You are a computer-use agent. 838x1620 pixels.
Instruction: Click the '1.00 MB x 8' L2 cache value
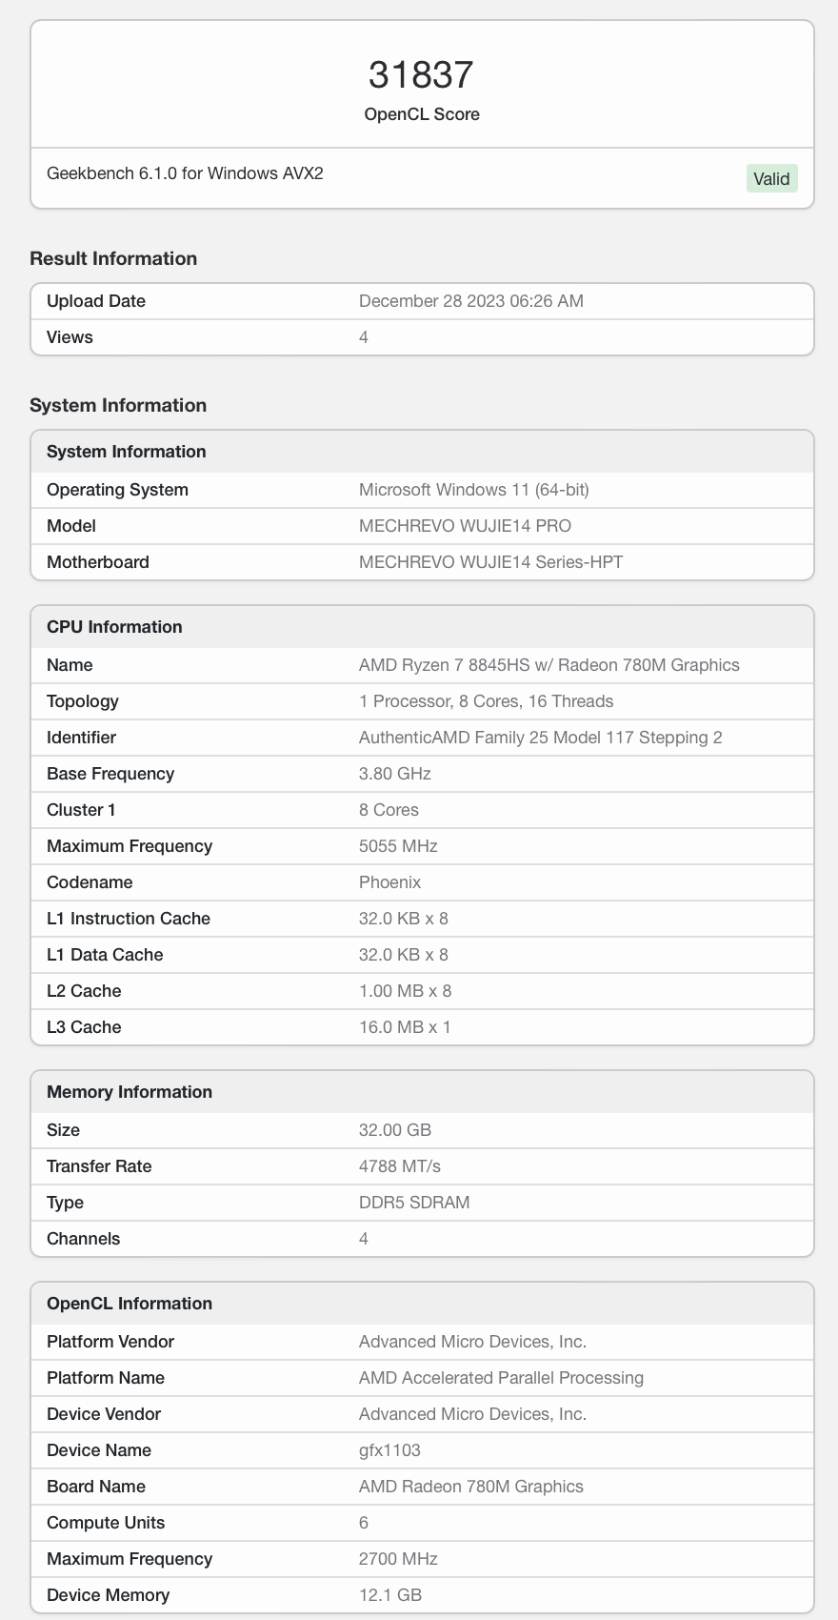coord(406,991)
